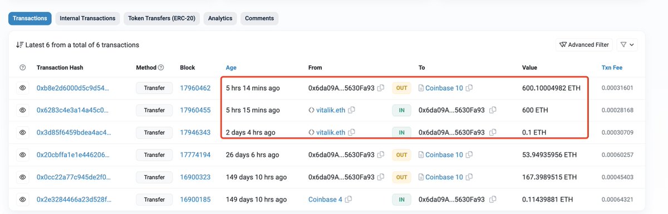Open transaction hash 0xb8e2d6000d5c9d54

point(73,88)
